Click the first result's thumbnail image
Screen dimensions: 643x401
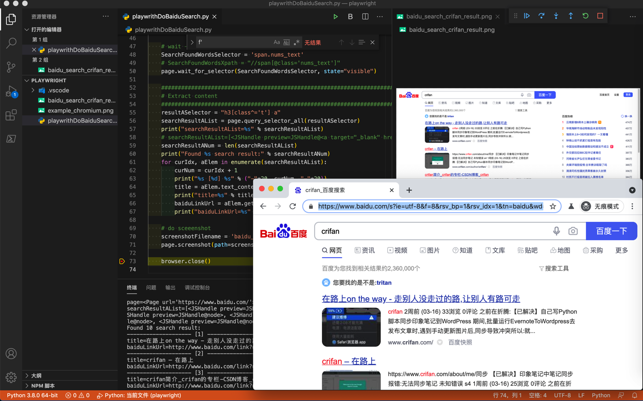[x=351, y=327]
